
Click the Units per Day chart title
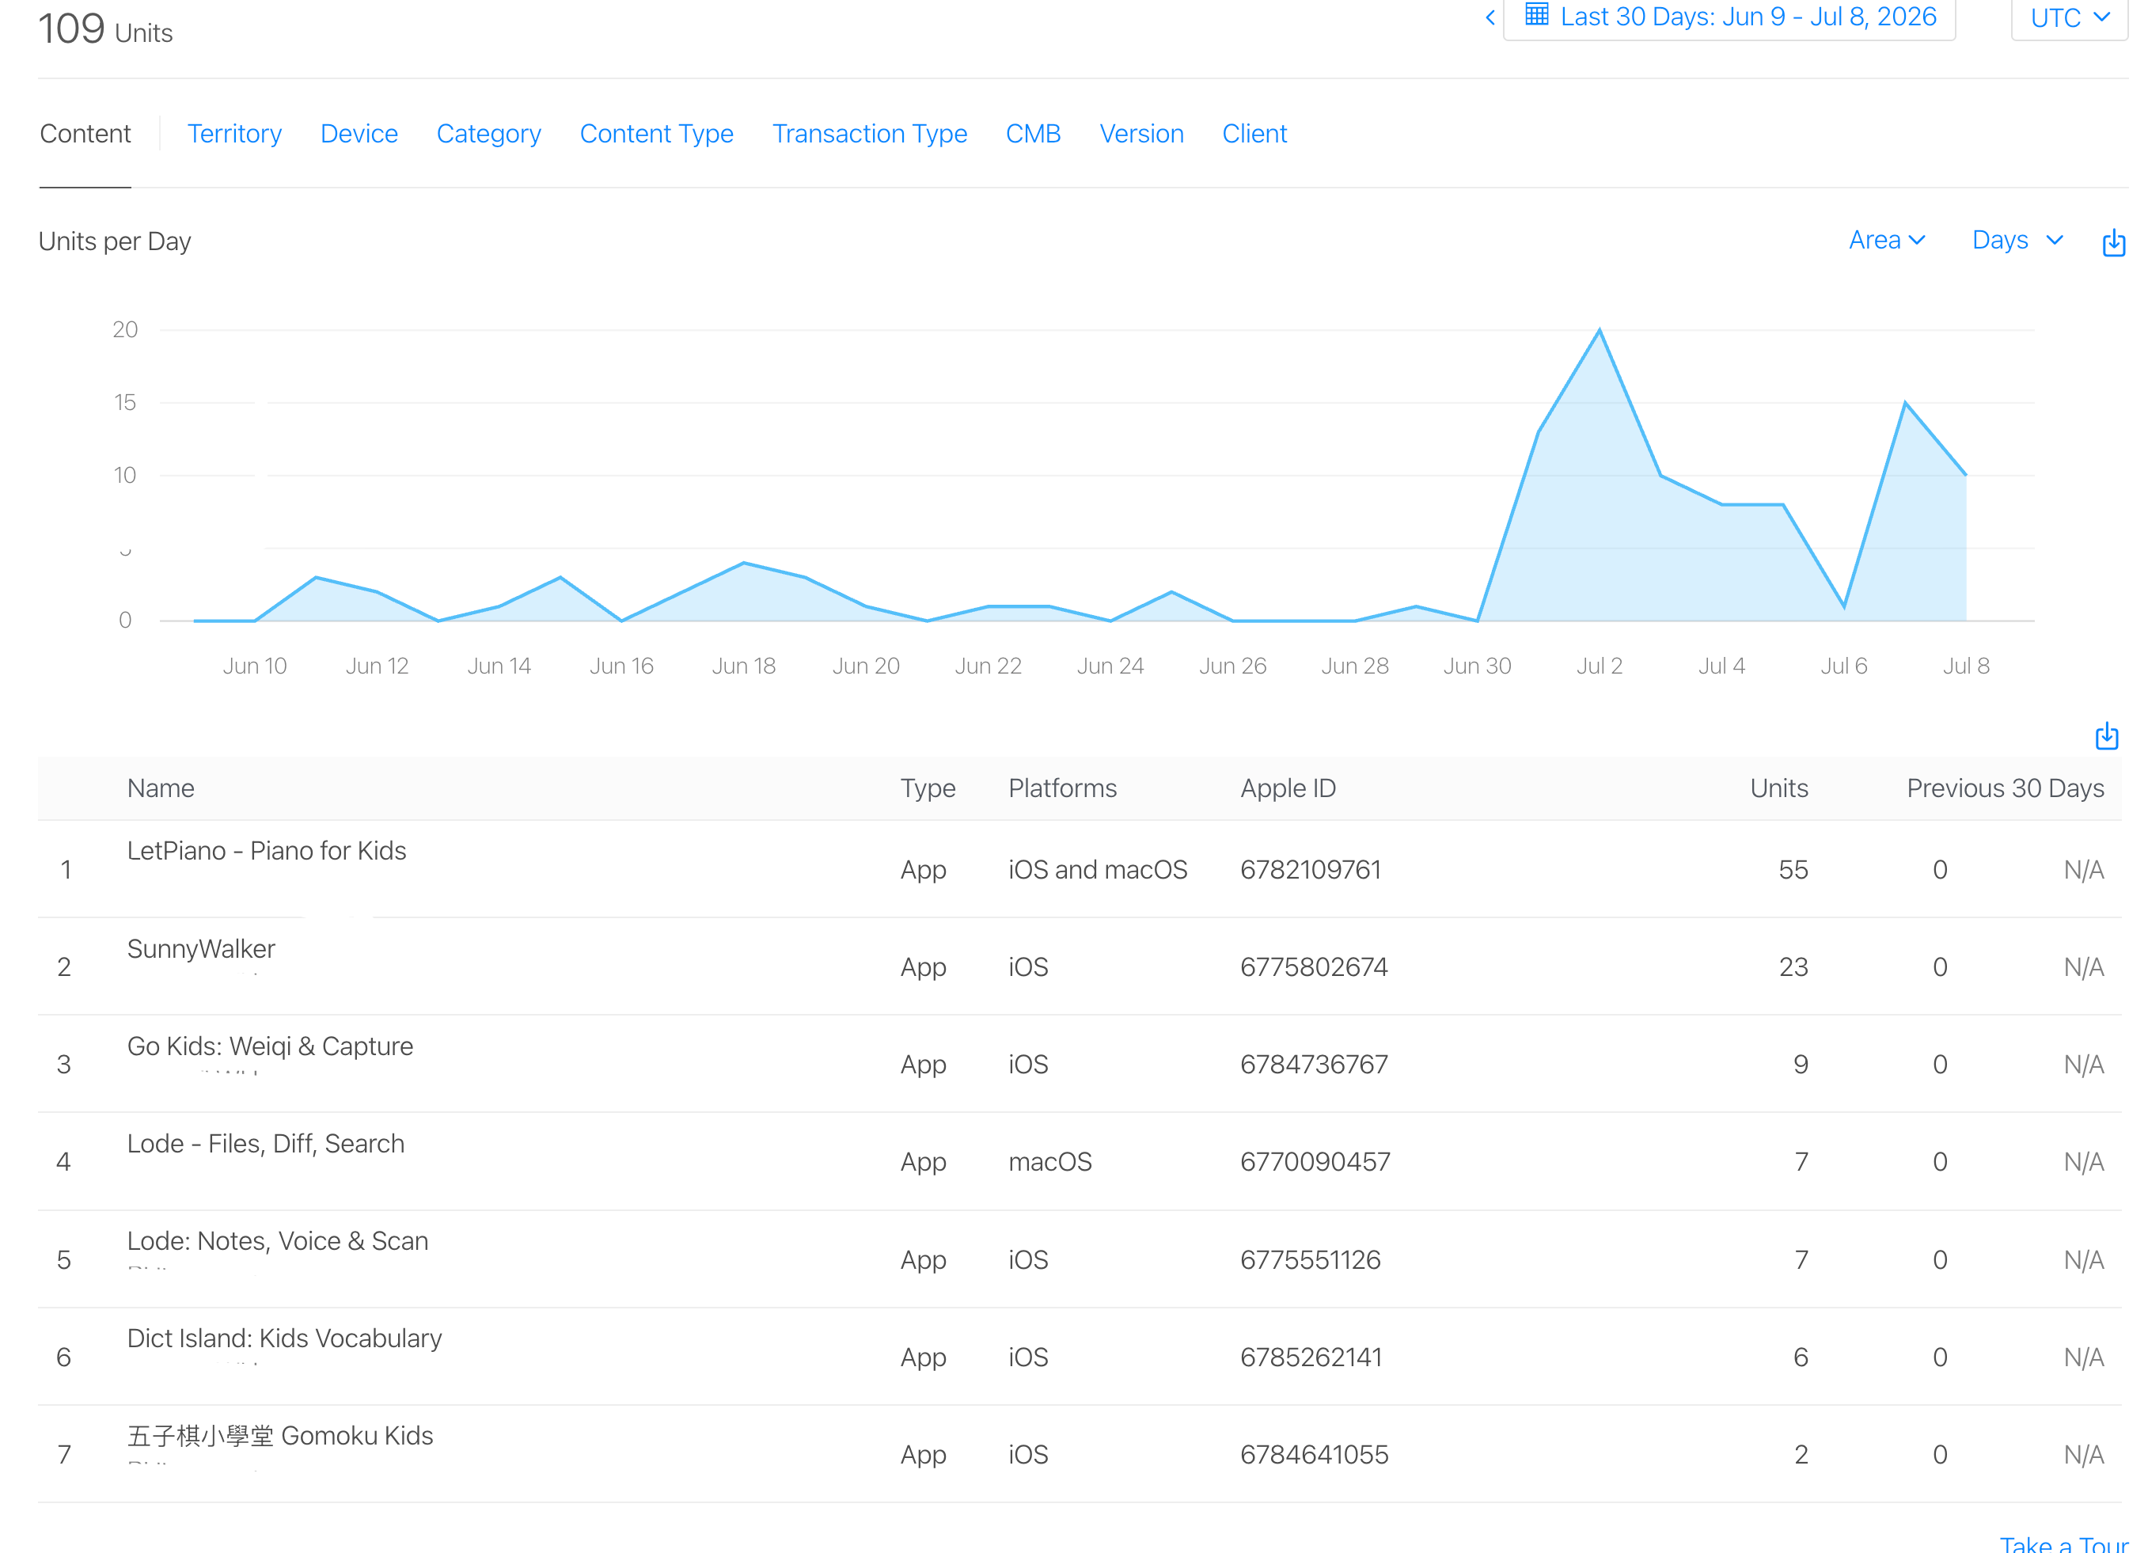pyautogui.click(x=115, y=241)
